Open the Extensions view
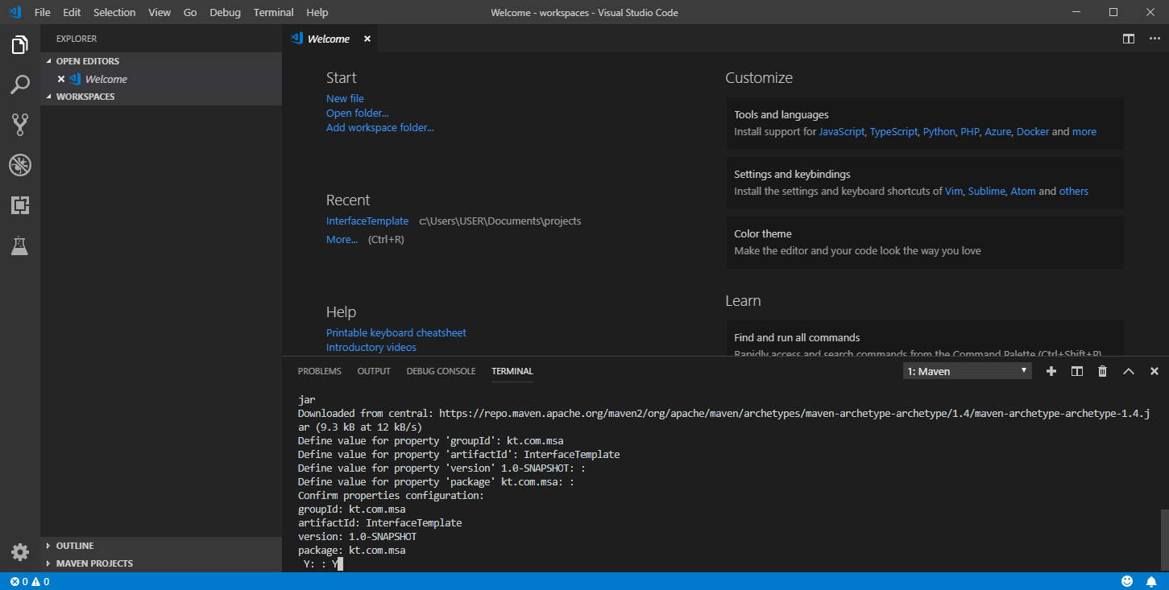 click(20, 205)
